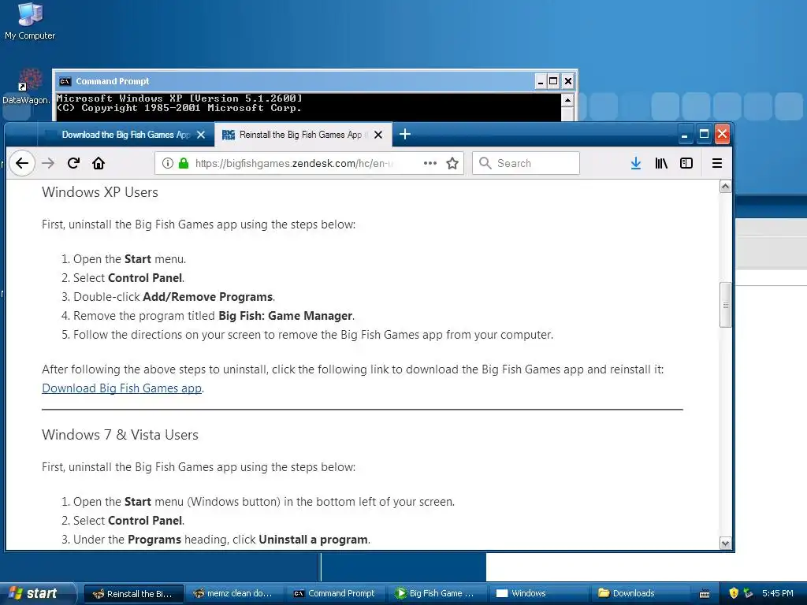
Task: Open the My Computer desktop icon
Action: pyautogui.click(x=30, y=21)
